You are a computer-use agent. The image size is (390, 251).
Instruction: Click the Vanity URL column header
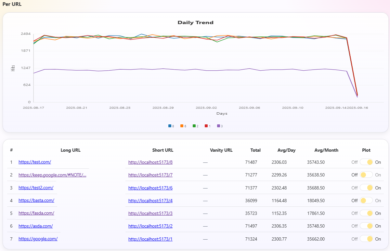(221, 150)
